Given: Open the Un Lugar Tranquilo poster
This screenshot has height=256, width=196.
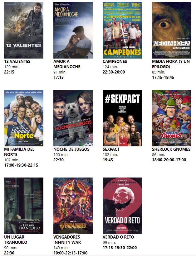Looking at the screenshot, I should coord(24,206).
